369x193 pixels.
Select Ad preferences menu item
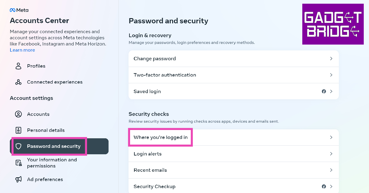[x=45, y=179]
